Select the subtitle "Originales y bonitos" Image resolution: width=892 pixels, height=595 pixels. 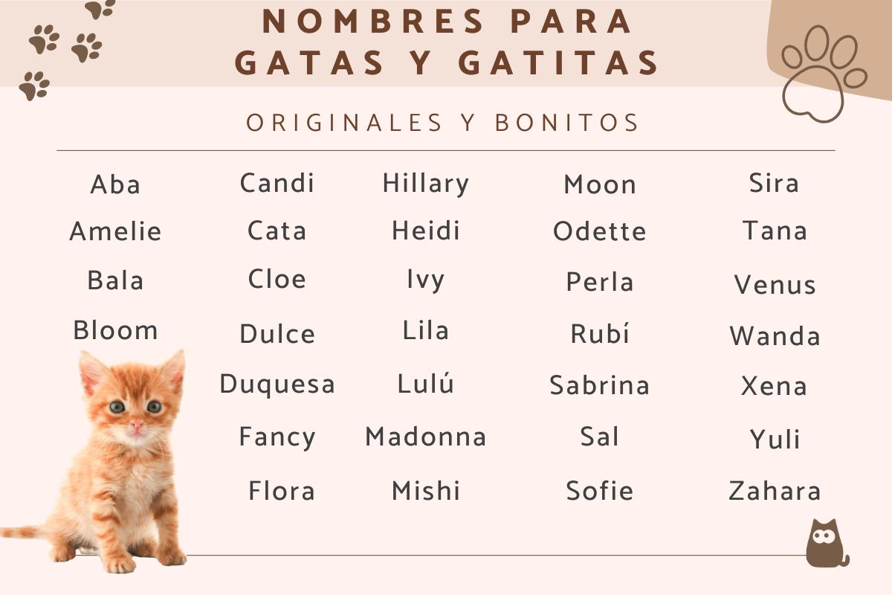tap(443, 123)
